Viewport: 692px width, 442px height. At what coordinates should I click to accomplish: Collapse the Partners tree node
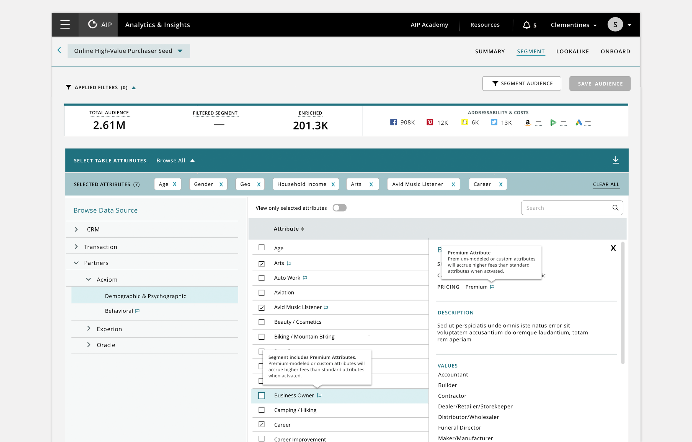pyautogui.click(x=76, y=263)
